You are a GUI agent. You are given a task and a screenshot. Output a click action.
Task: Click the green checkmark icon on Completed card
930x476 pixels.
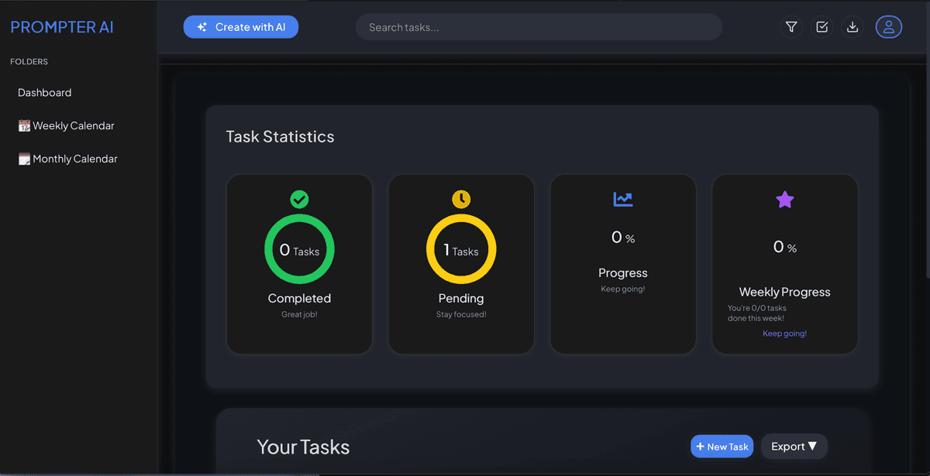coord(299,199)
